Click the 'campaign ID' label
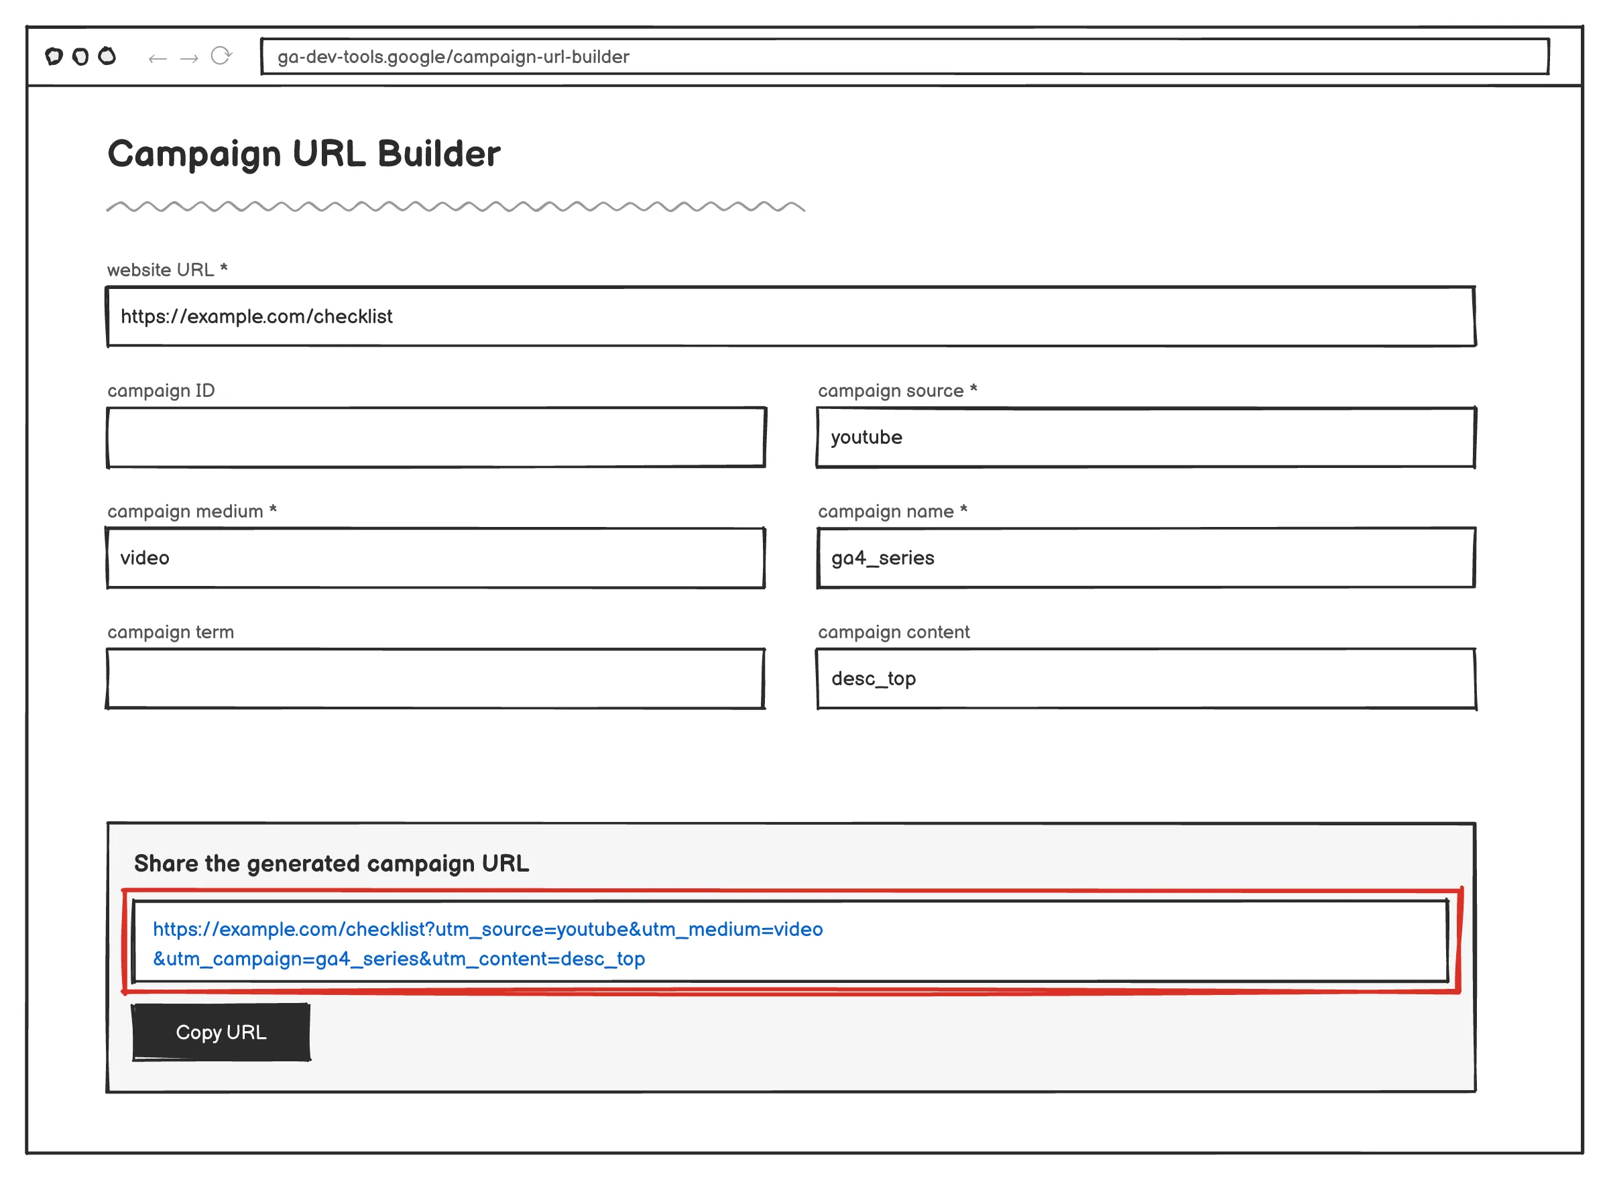 (x=162, y=391)
